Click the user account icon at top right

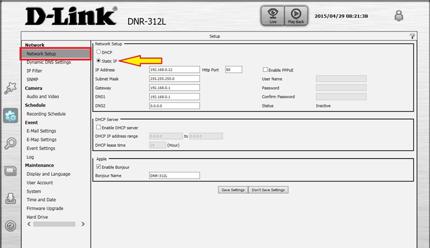coord(399,16)
